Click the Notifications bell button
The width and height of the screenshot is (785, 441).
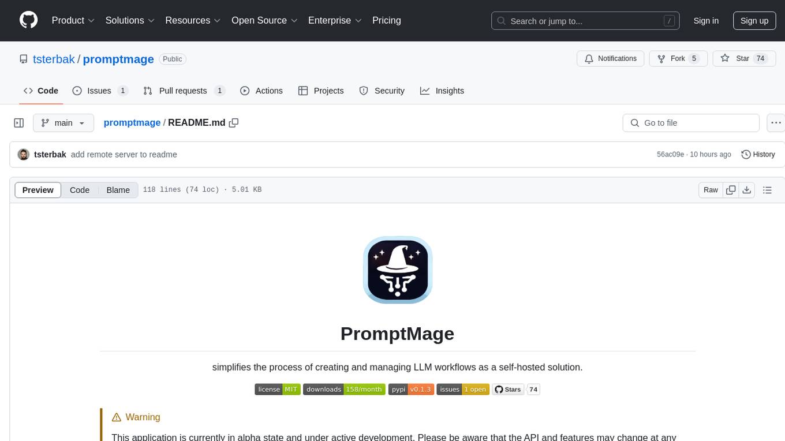611,58
